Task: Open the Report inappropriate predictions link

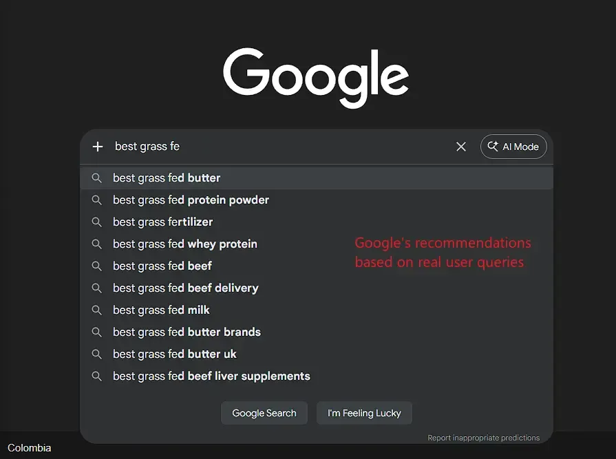Action: [x=483, y=438]
